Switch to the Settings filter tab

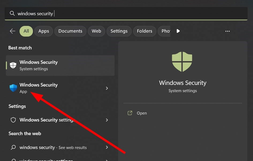click(x=119, y=31)
